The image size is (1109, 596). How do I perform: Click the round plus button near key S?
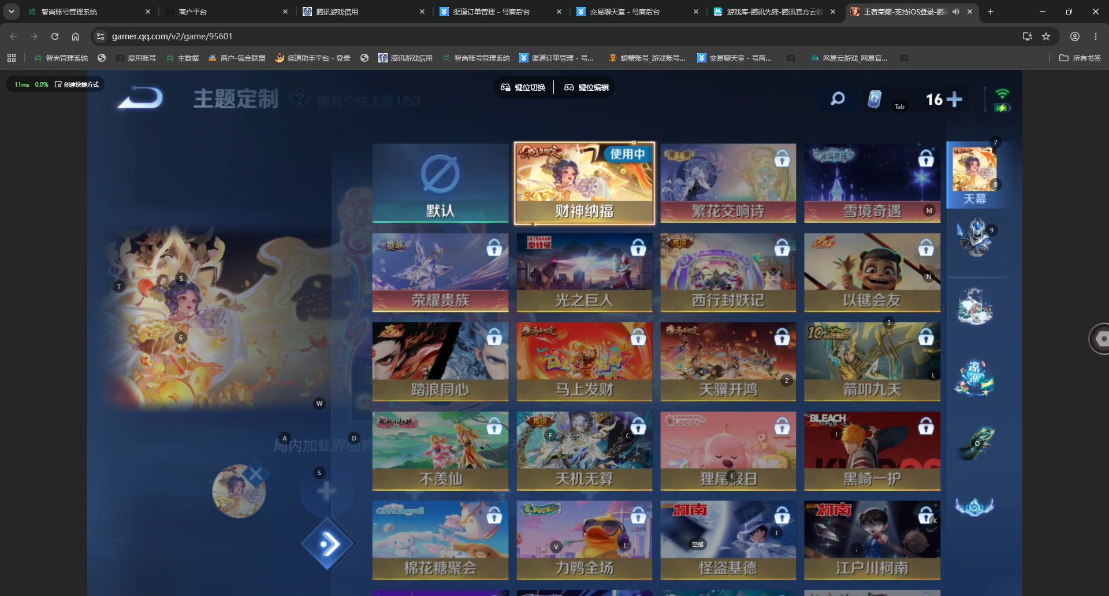326,491
